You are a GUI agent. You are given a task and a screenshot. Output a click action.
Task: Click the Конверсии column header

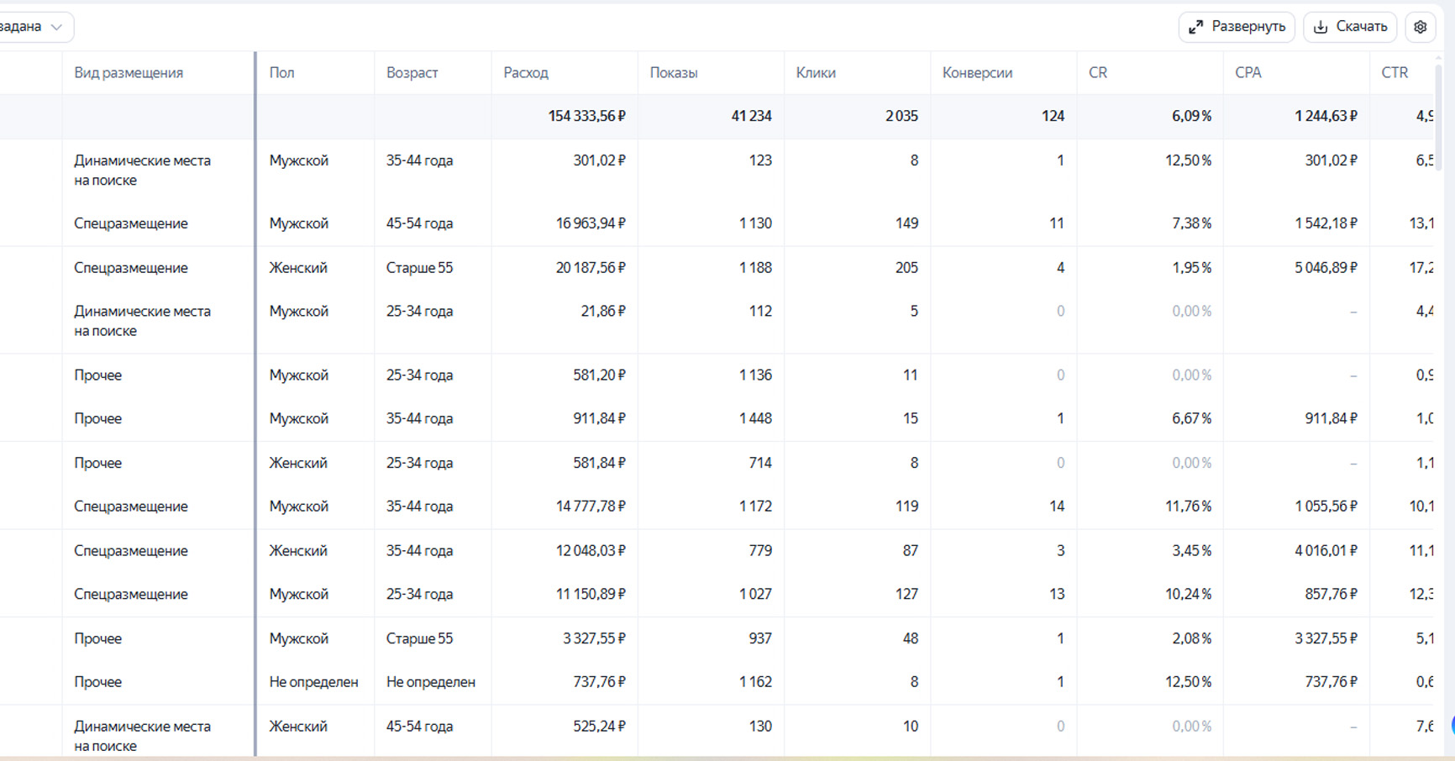(x=977, y=73)
